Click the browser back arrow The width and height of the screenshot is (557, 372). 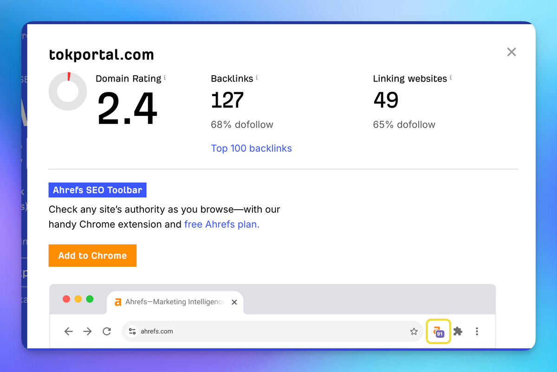69,331
